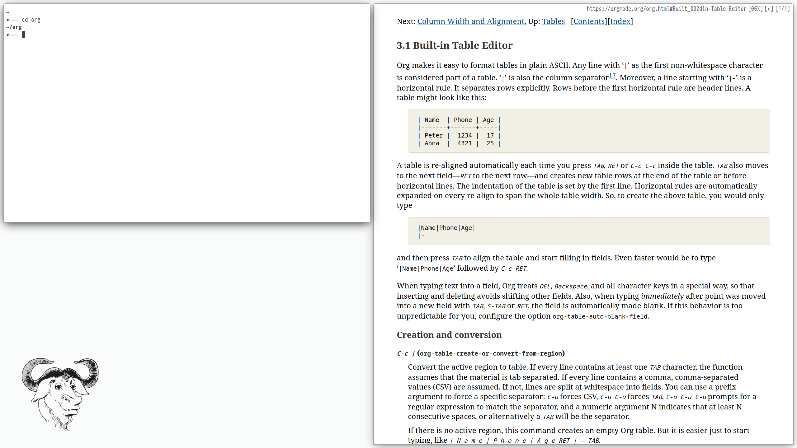Click the 'cd org' command in terminal
This screenshot has width=797, height=448.
[x=31, y=20]
